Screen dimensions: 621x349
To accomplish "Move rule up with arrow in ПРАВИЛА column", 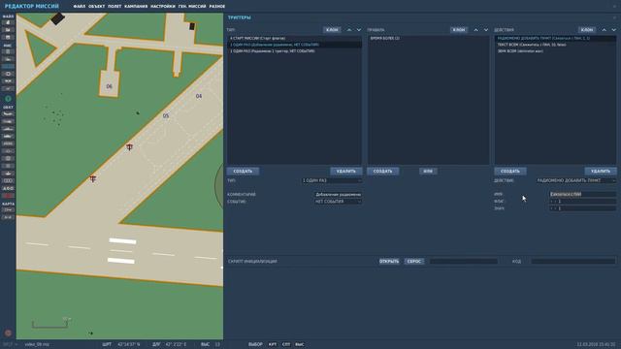I will [476, 30].
